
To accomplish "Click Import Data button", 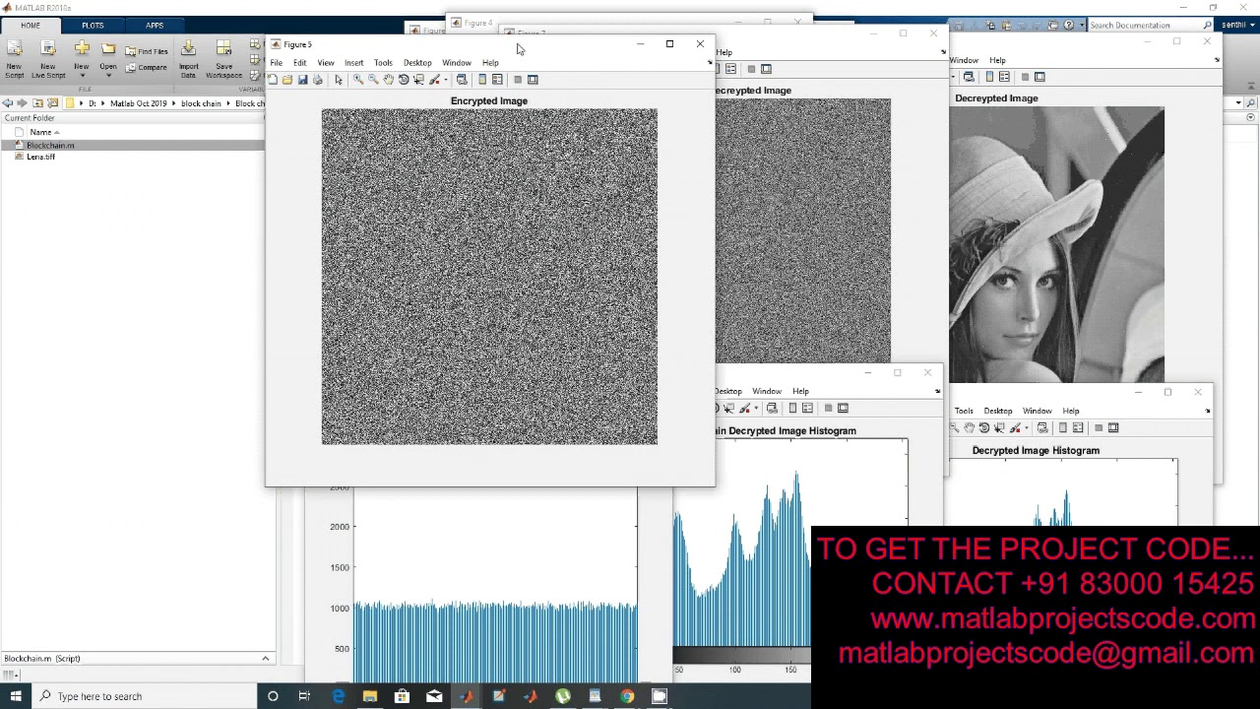I will coord(188,59).
